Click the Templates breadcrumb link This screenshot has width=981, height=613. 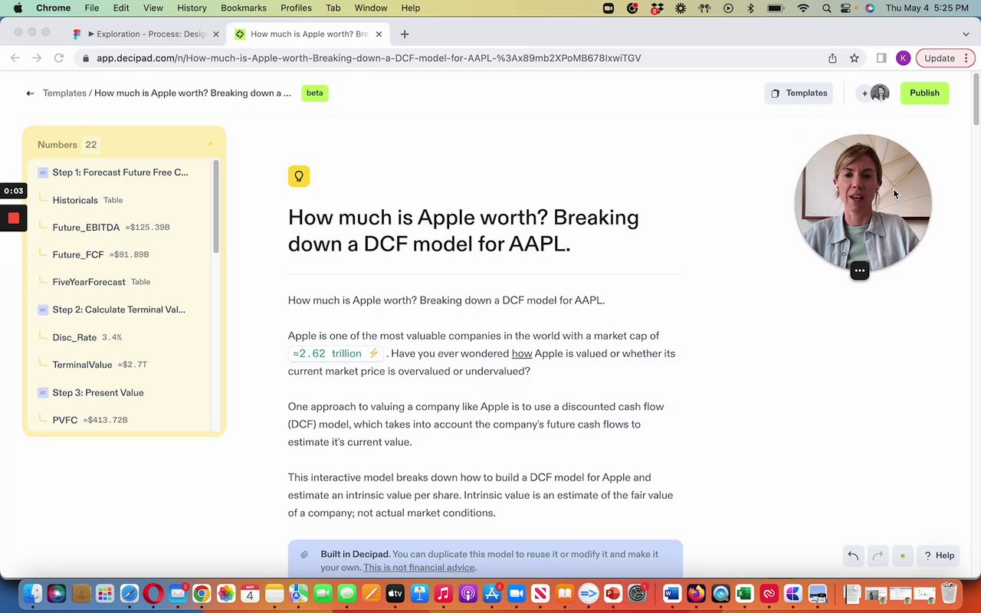click(x=64, y=93)
